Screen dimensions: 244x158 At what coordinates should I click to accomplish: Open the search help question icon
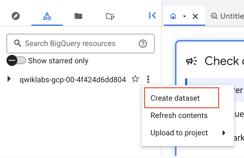[143, 44]
